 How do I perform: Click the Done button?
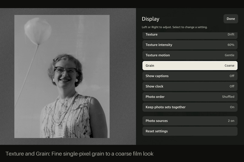click(231, 19)
